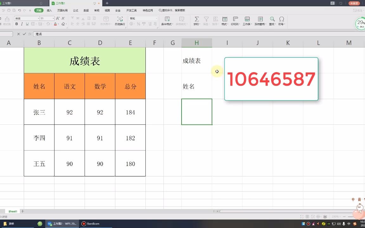Open the Find (查找) tool
The width and height of the screenshot is (365, 228).
272,19
